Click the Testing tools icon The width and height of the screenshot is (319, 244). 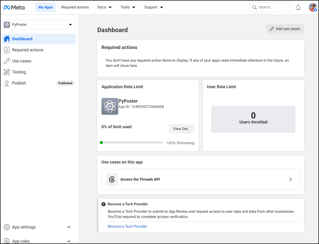[7, 72]
